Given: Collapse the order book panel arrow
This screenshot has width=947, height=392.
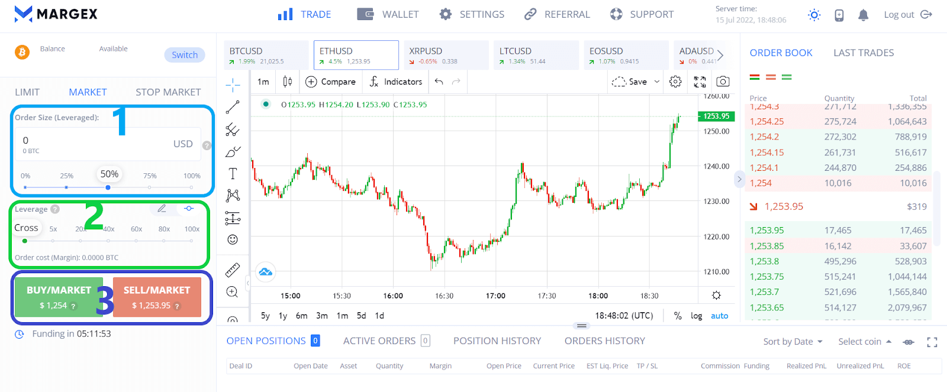Looking at the screenshot, I should (x=739, y=179).
